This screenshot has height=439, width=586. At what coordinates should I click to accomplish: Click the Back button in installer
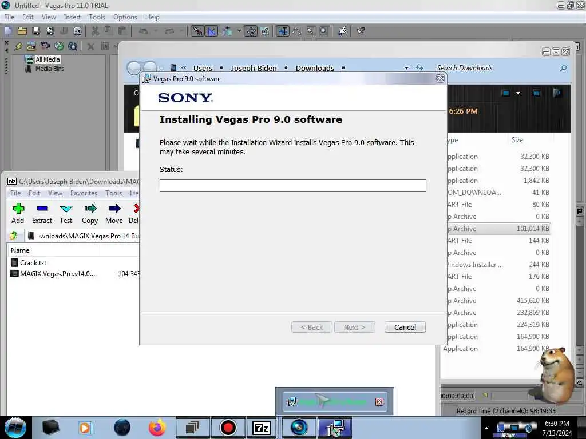pos(312,328)
